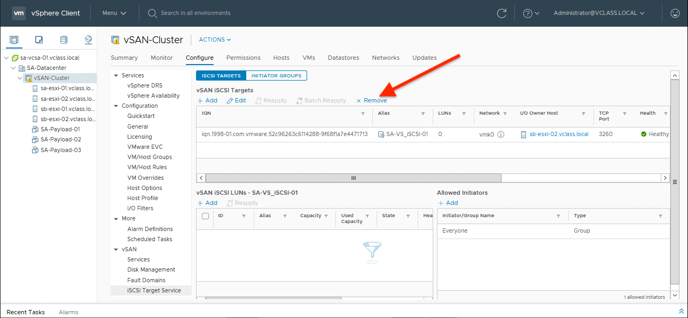Select the INITIATOR GROUPS tab
This screenshot has width=688, height=318.
277,76
